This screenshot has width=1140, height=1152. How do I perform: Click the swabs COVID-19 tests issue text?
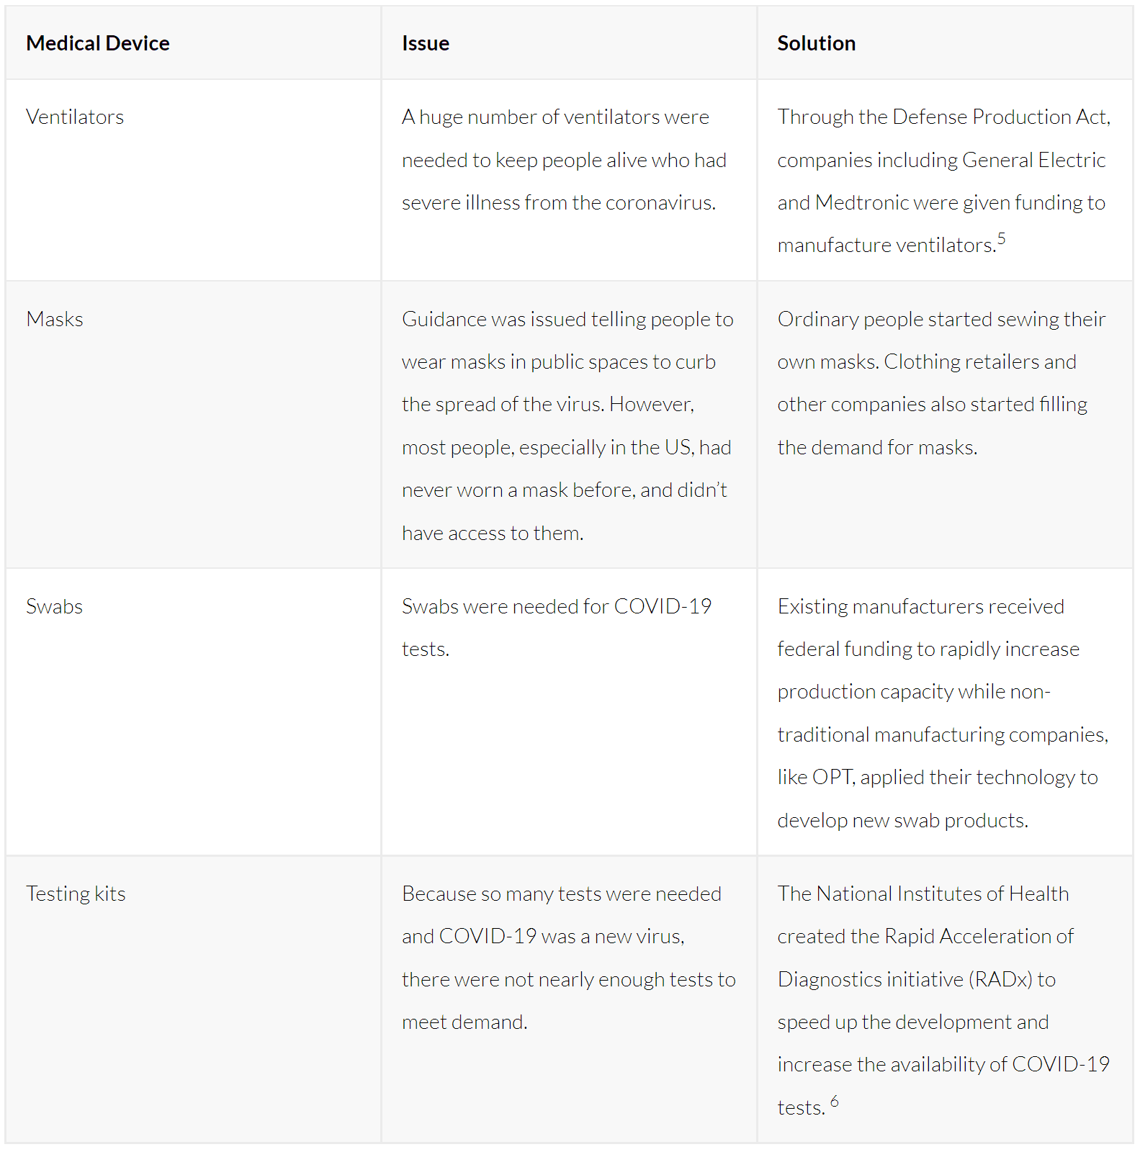click(557, 627)
